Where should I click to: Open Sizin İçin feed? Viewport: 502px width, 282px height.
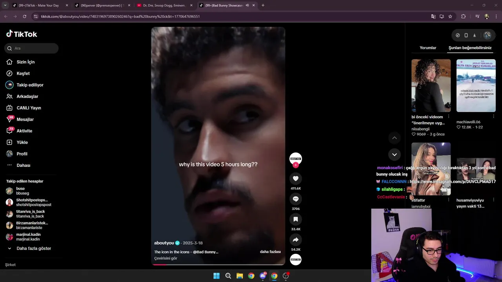click(25, 62)
